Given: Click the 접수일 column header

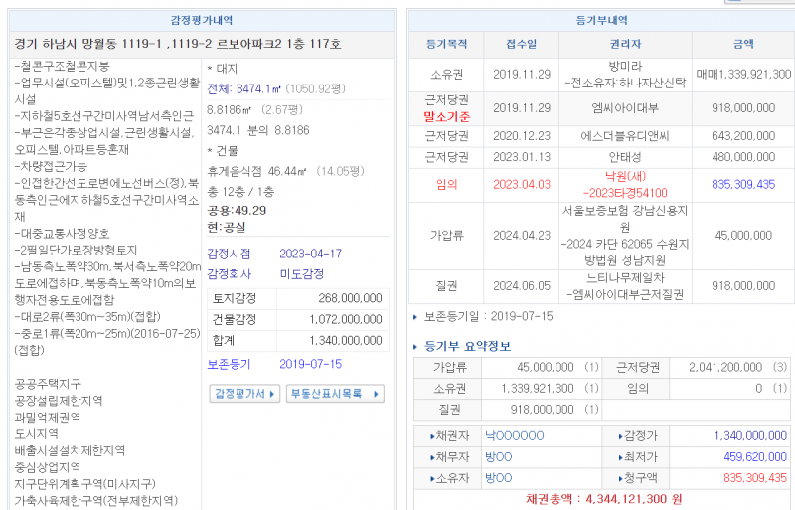Looking at the screenshot, I should [521, 44].
